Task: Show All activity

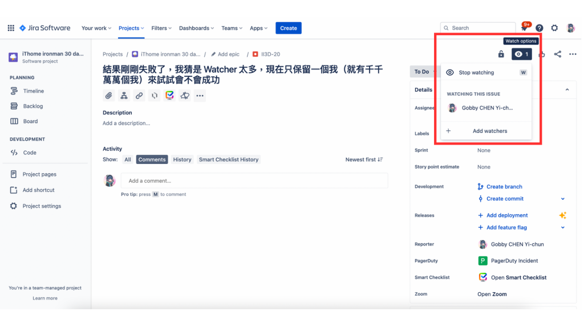Action: (127, 159)
